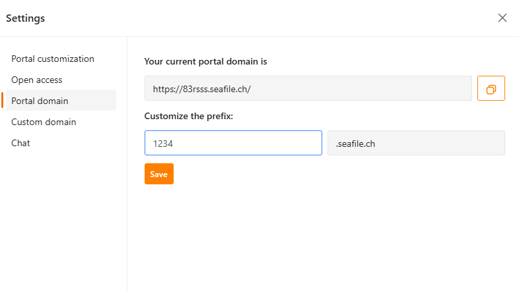Select the Portal domain sidebar item
519x291 pixels.
click(61, 100)
